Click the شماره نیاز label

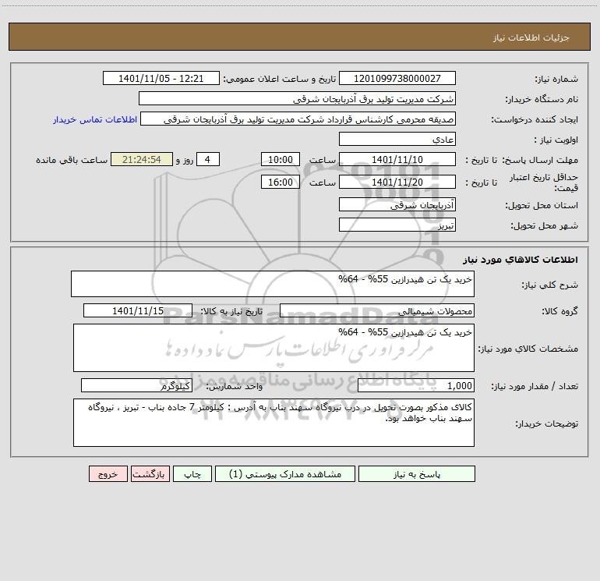pyautogui.click(x=556, y=79)
